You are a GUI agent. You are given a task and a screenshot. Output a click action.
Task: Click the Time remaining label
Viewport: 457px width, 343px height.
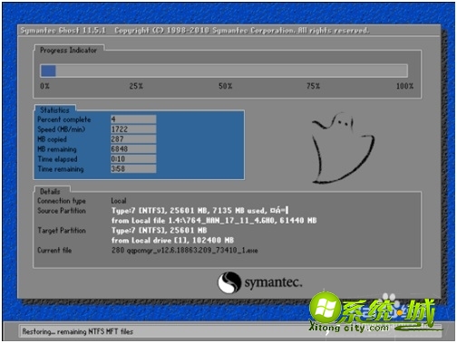[61, 169]
